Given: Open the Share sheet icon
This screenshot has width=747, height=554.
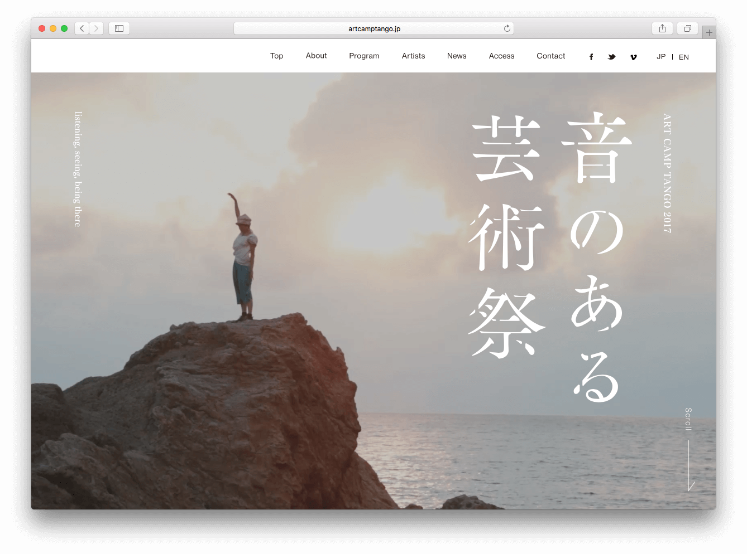Looking at the screenshot, I should pyautogui.click(x=662, y=28).
